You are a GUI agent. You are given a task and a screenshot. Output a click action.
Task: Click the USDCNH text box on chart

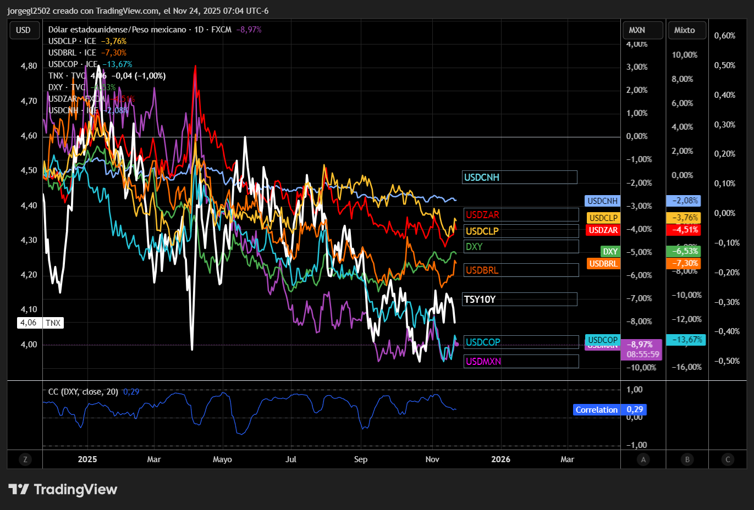click(x=520, y=177)
